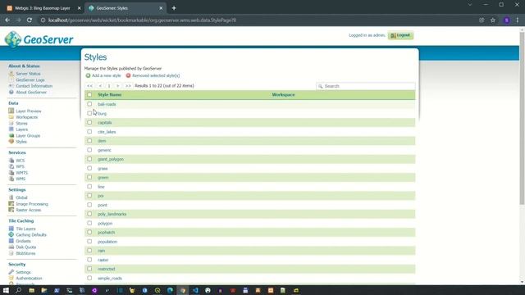The width and height of the screenshot is (525, 295).
Task: Switch to Webgis 3: Bing Basemap Layer tab
Action: 42,8
